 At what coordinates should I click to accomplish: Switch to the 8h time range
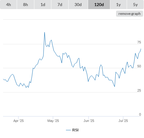coord(26,5)
